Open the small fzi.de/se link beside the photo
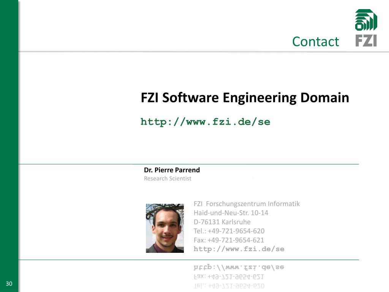 239,249
